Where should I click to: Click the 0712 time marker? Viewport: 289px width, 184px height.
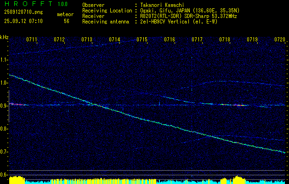coord(59,40)
